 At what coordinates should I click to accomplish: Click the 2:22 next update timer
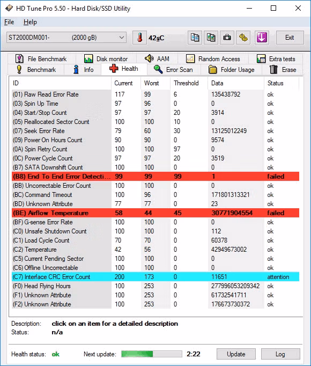click(x=193, y=354)
